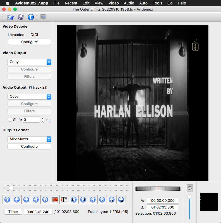Open the video information icon
The image size is (221, 223).
pyautogui.click(x=30, y=17)
